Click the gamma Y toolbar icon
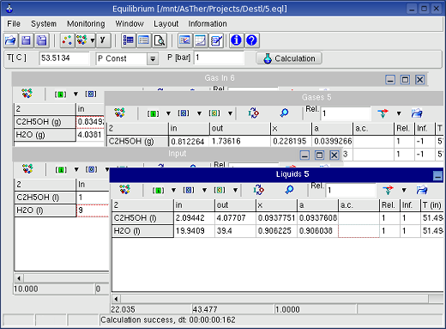The image size is (446, 329). (103, 40)
